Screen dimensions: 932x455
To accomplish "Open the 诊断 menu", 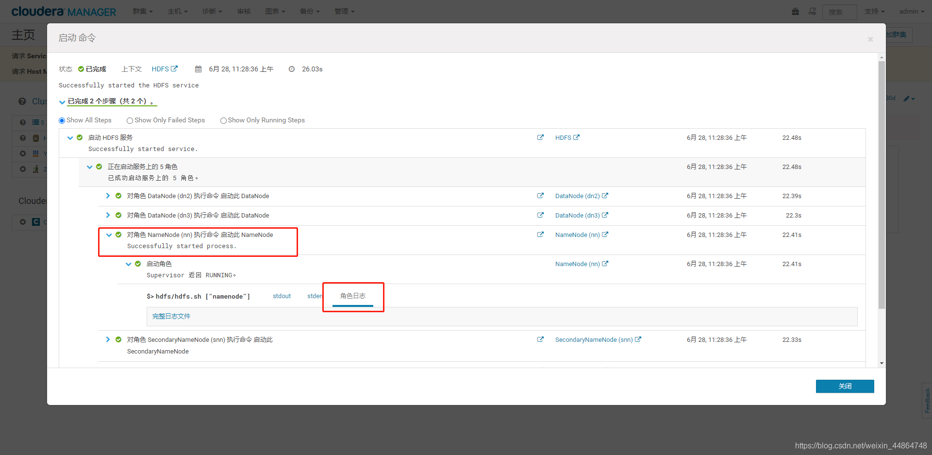I will [212, 11].
